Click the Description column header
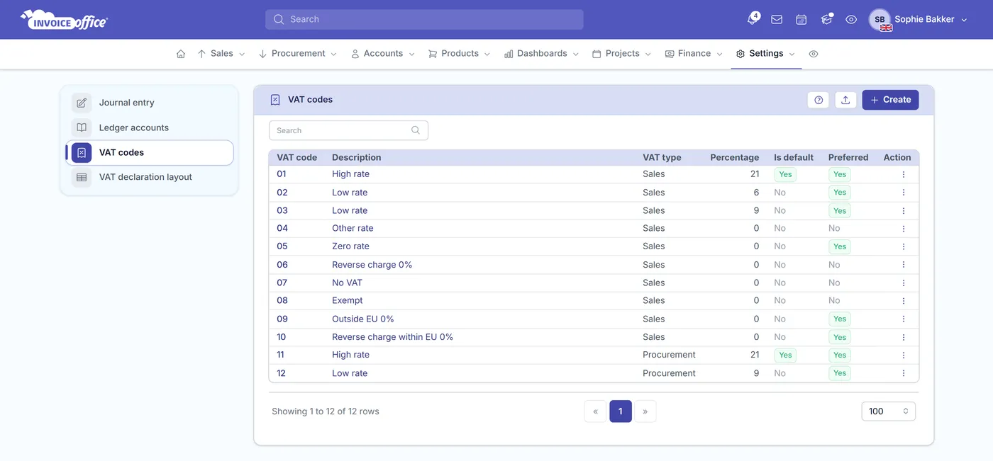This screenshot has height=461, width=993. click(357, 157)
